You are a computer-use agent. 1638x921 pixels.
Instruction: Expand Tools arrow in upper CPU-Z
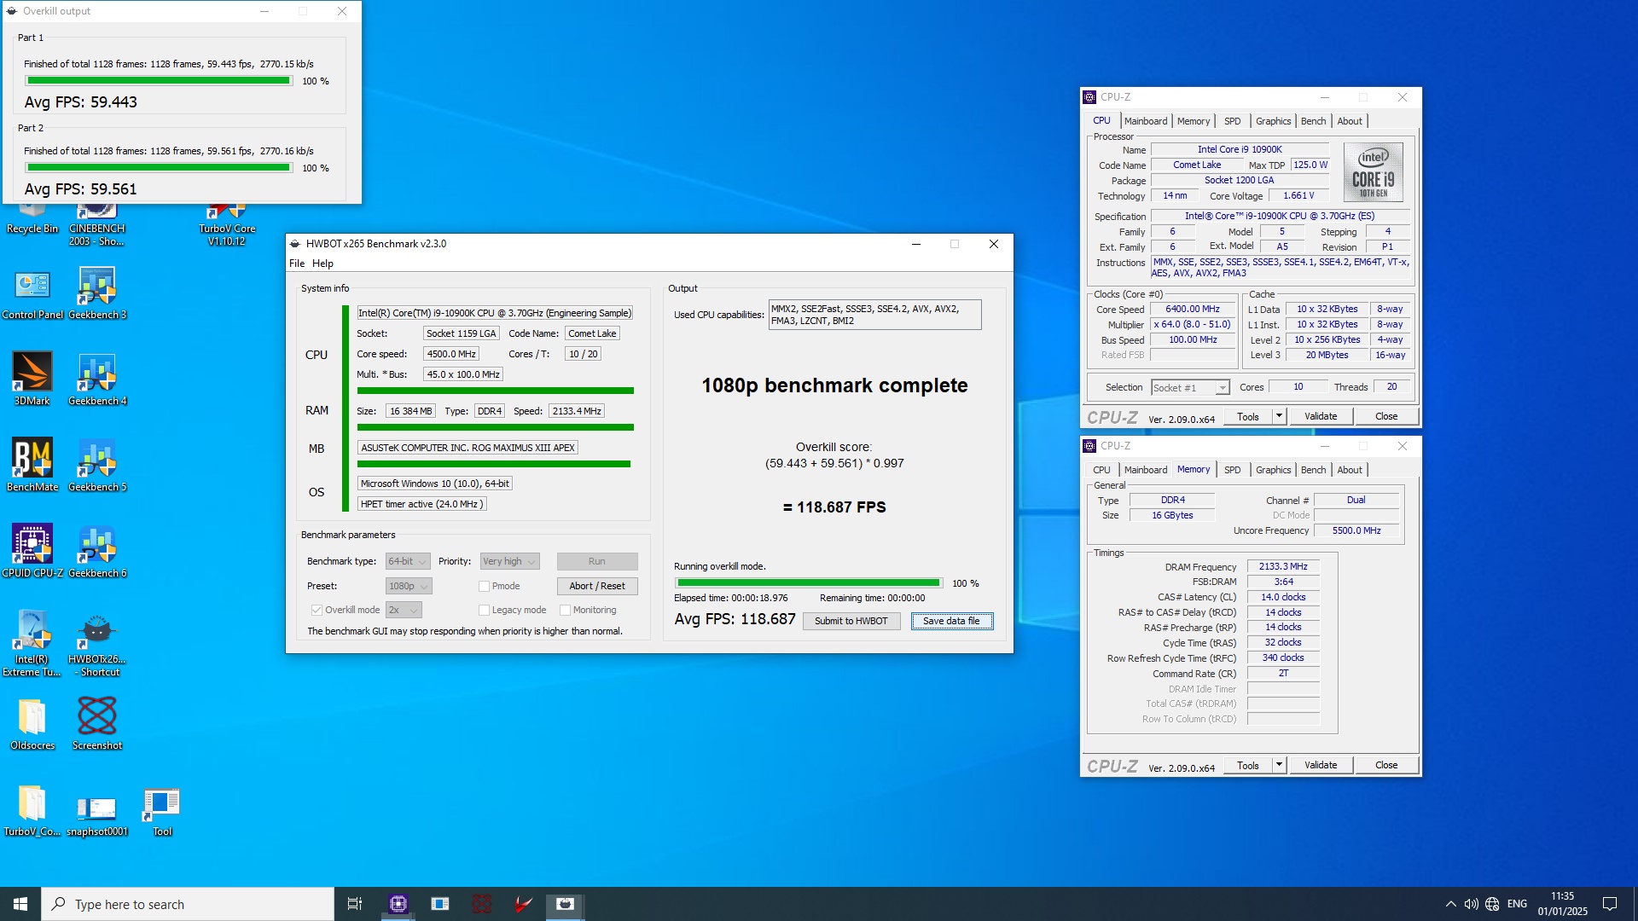(1279, 416)
